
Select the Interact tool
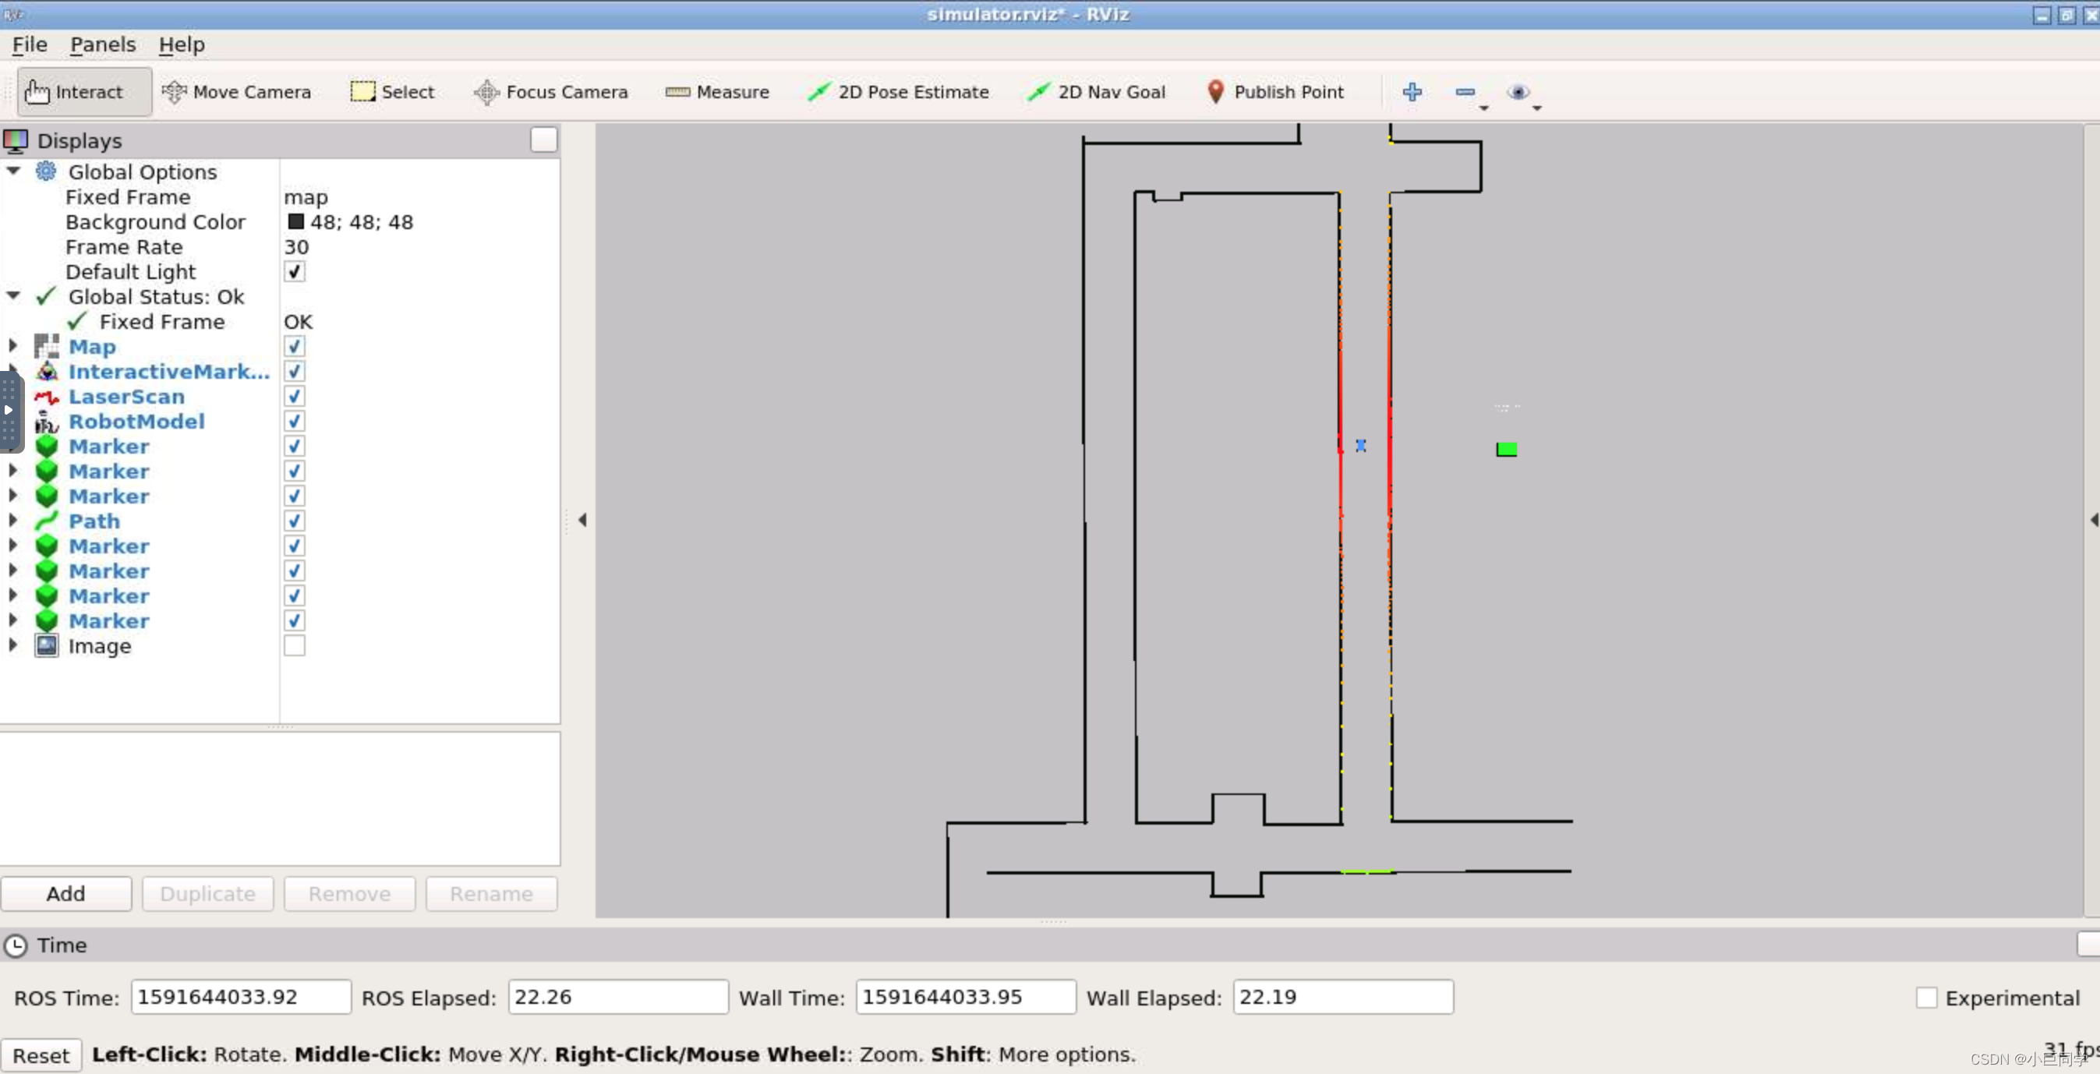pyautogui.click(x=76, y=92)
